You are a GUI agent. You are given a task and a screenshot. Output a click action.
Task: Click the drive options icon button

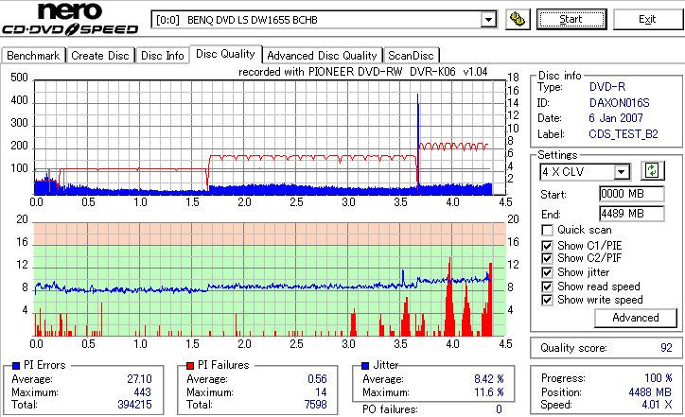point(518,20)
